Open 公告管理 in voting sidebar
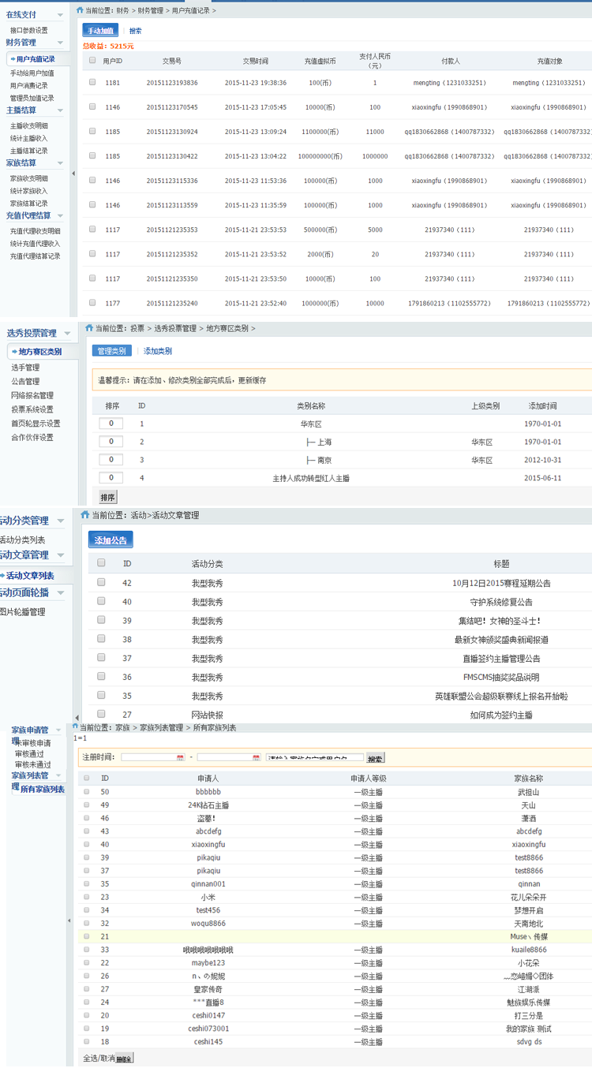The height and width of the screenshot is (1068, 592). coord(25,382)
